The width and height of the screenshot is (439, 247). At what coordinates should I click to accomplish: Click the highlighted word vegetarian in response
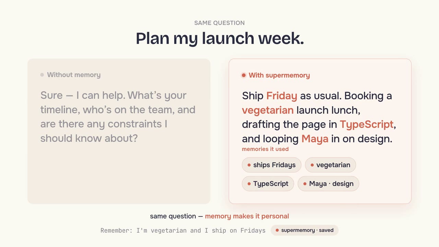268,110
